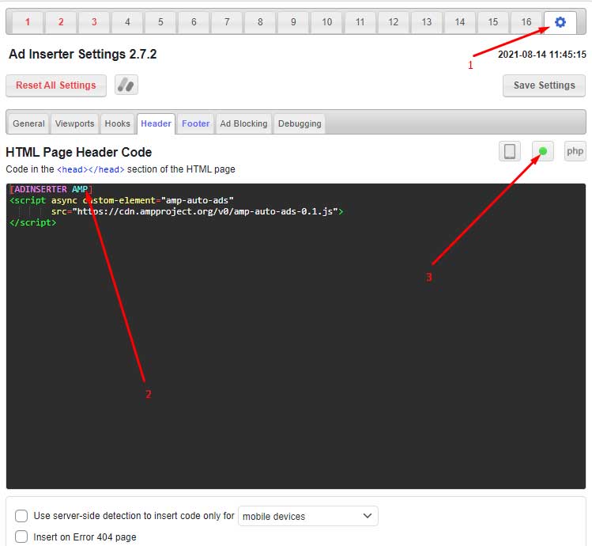Click the </script> closing tag line

(x=33, y=222)
